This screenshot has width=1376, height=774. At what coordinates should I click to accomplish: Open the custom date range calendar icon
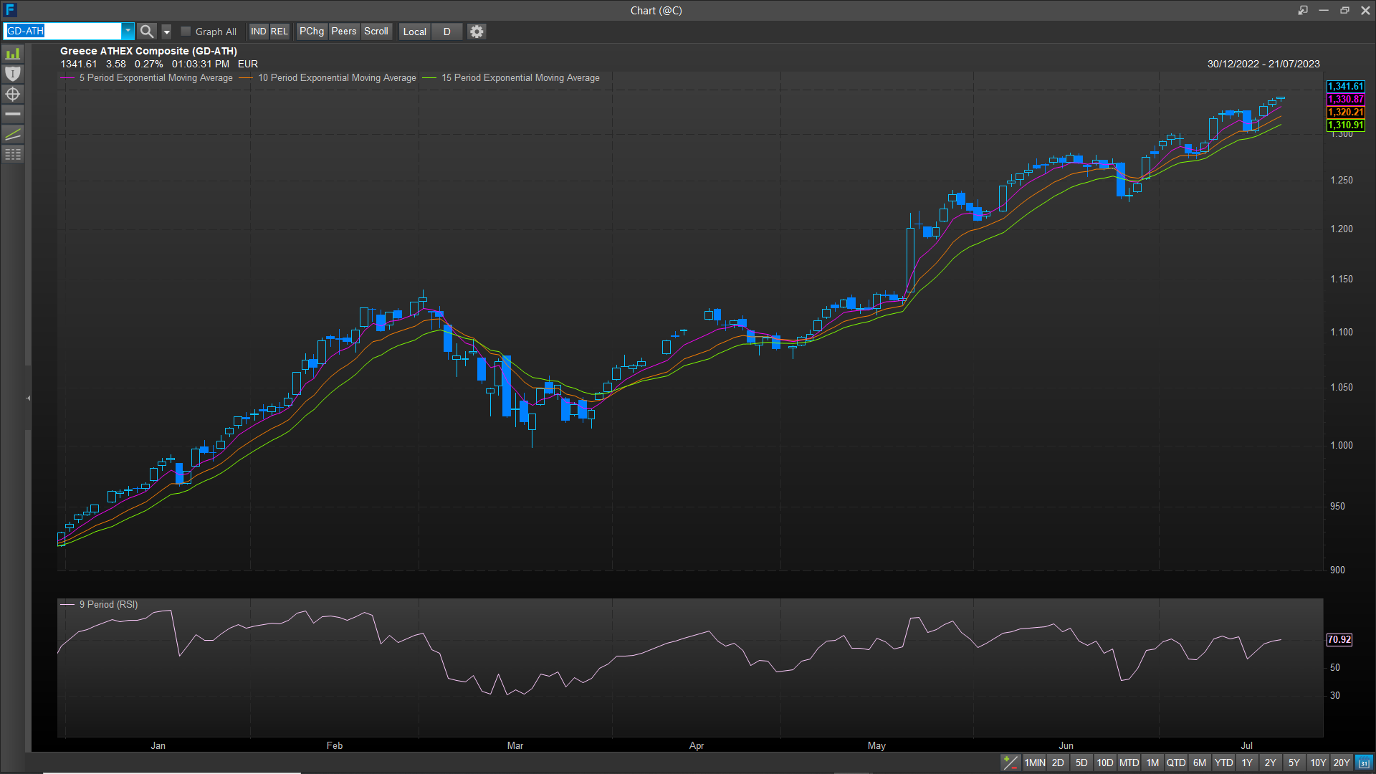pyautogui.click(x=1365, y=763)
